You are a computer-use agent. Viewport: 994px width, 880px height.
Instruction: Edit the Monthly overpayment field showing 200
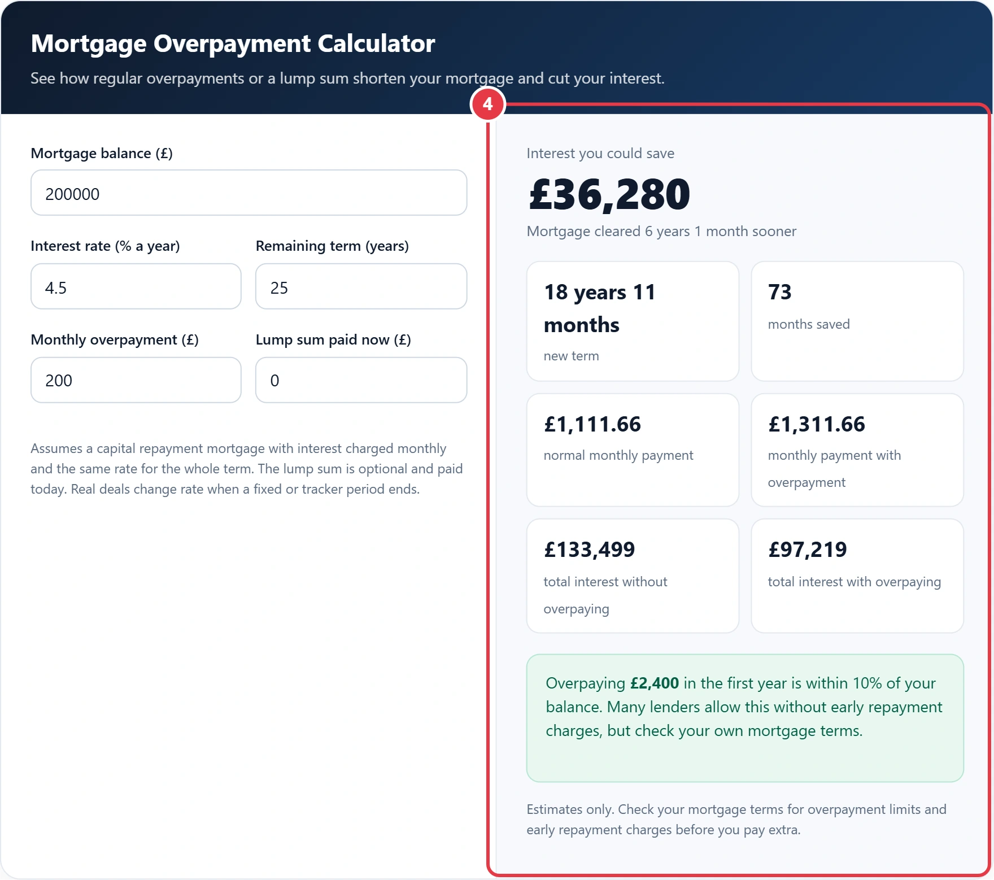pos(136,380)
